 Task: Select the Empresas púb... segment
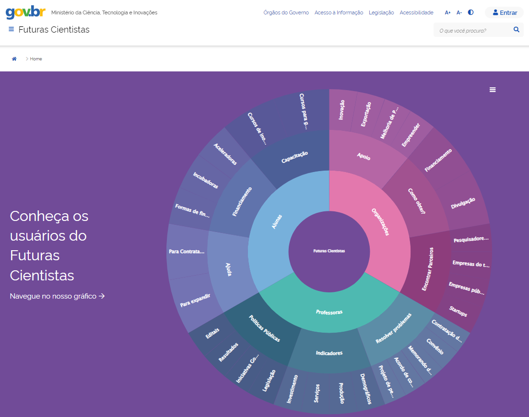point(467,288)
